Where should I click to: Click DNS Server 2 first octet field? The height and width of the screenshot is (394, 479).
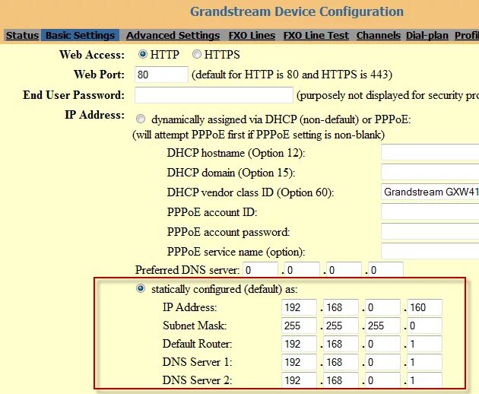tap(299, 380)
